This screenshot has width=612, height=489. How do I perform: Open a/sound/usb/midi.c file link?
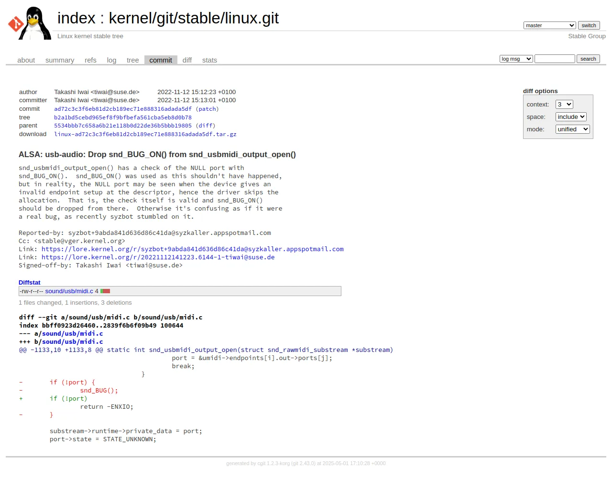pos(72,334)
